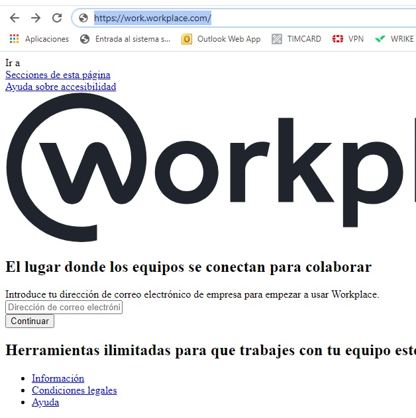Click the Introduce tu dirección de correo text

click(x=192, y=294)
